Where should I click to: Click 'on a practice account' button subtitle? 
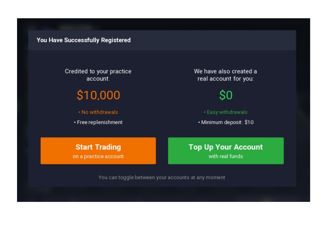click(x=98, y=156)
